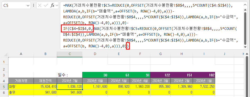
Task: Click the green cell with 61
Action: tap(119, 75)
